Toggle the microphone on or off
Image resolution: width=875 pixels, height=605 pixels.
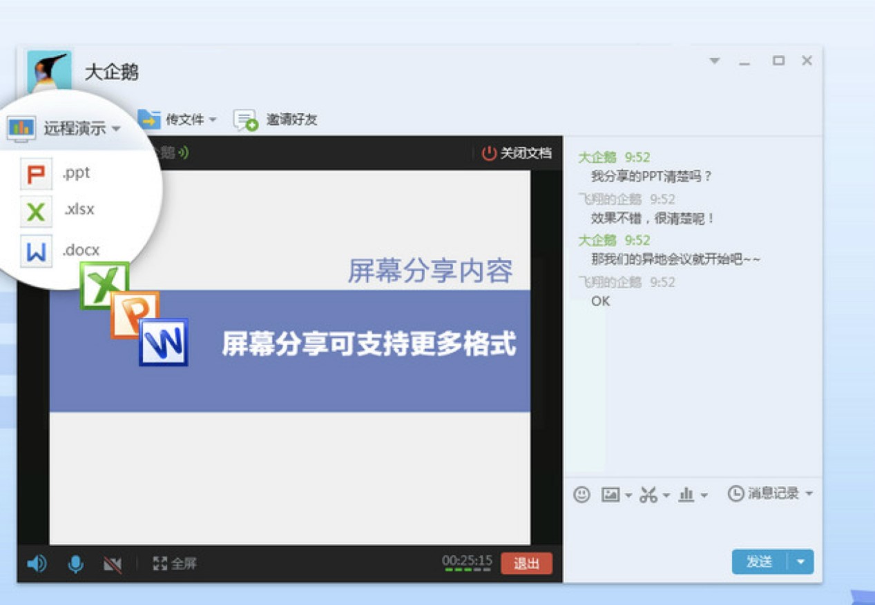75,564
